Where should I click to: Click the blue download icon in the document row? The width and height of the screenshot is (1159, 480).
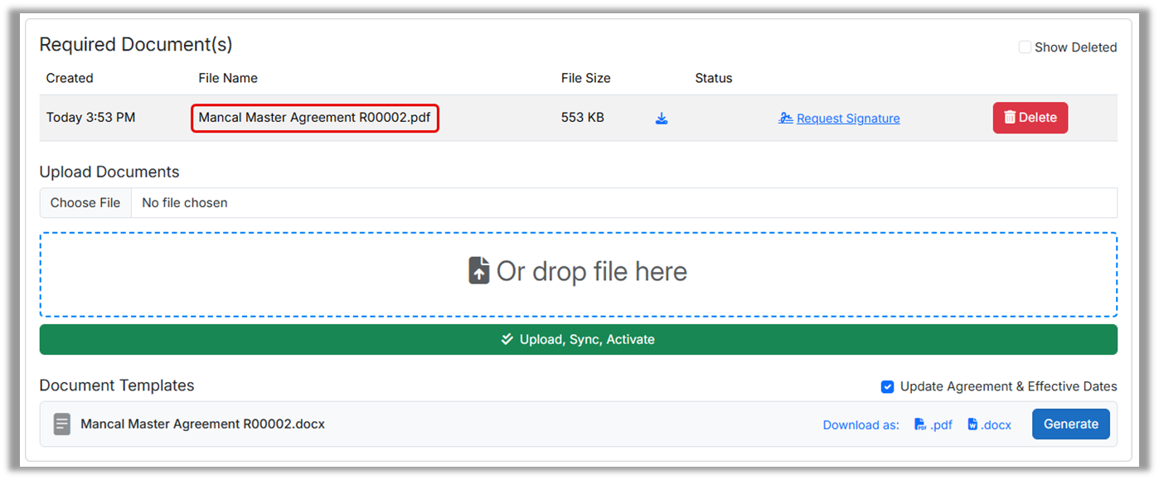[x=662, y=119]
